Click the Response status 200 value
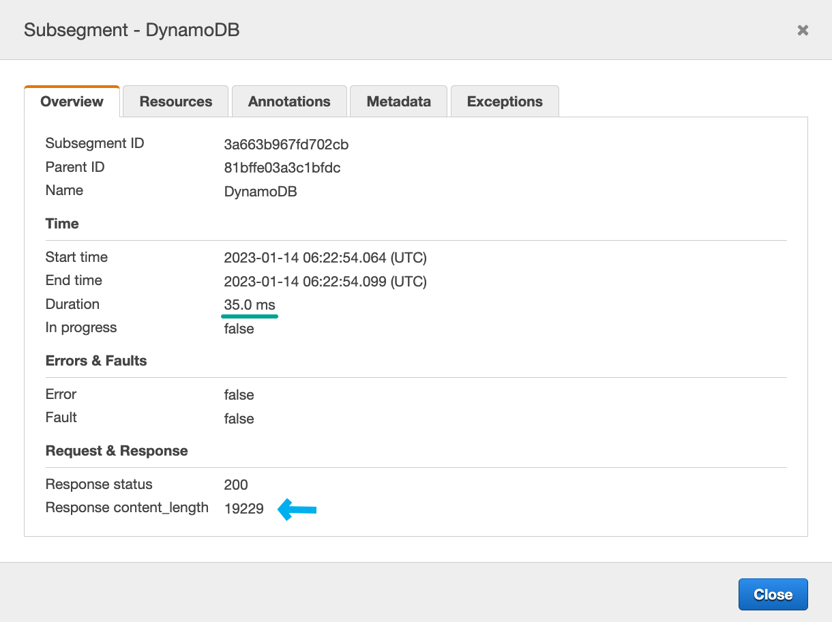 pos(235,485)
